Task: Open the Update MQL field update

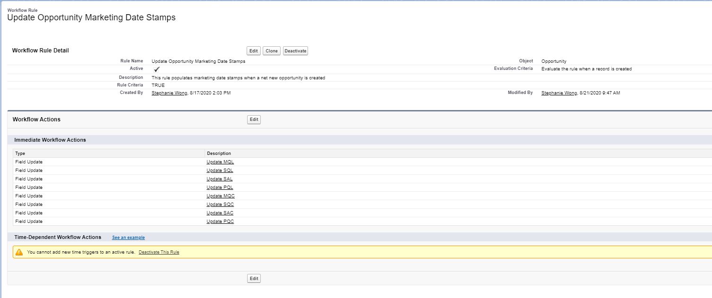Action: coord(220,162)
